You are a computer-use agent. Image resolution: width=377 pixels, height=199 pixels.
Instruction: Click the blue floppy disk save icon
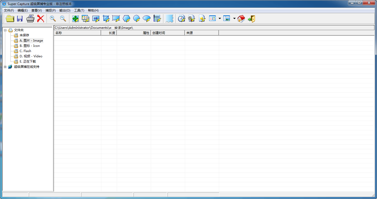click(20, 19)
